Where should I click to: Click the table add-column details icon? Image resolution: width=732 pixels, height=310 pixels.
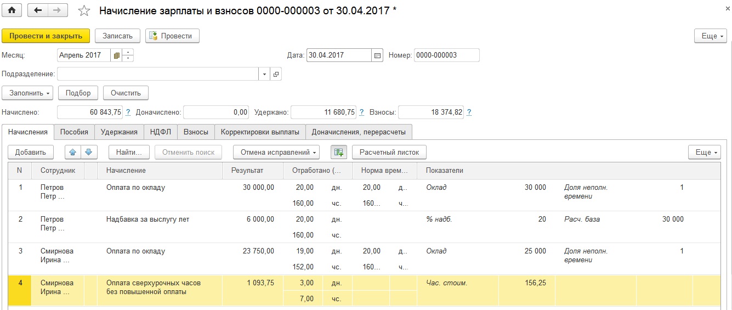pos(339,152)
